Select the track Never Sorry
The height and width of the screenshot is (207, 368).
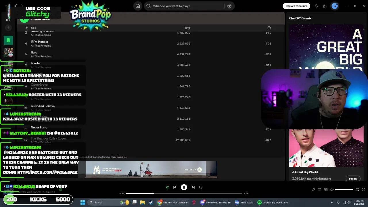(x=39, y=127)
